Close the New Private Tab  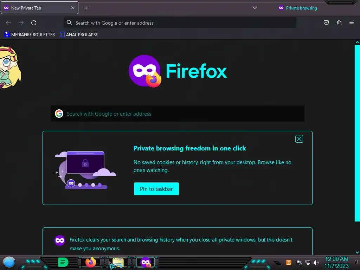tap(72, 8)
